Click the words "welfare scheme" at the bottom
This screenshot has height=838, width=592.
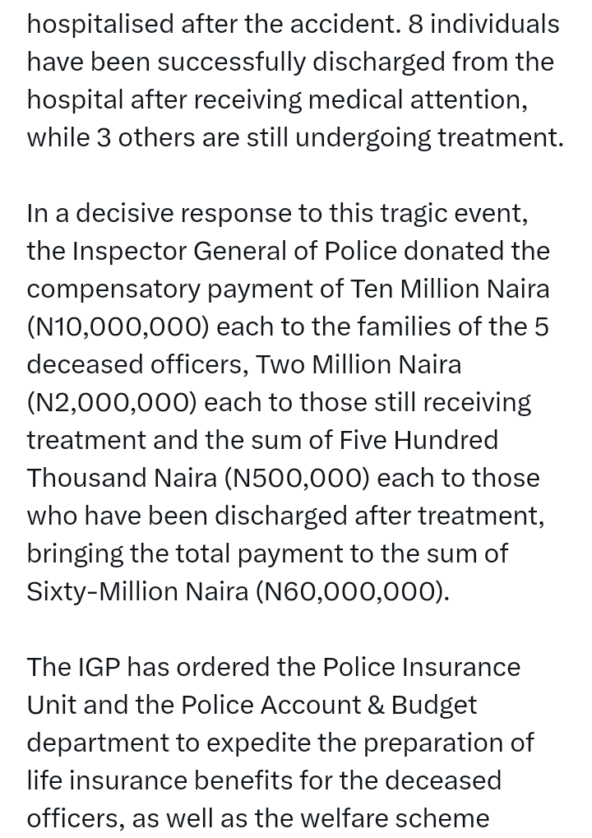tap(405, 819)
